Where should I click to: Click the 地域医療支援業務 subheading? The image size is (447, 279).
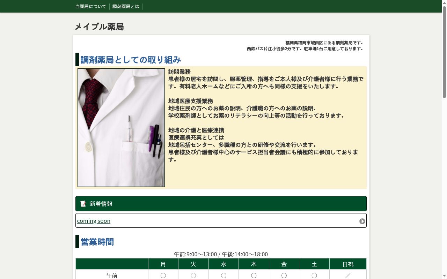(191, 101)
